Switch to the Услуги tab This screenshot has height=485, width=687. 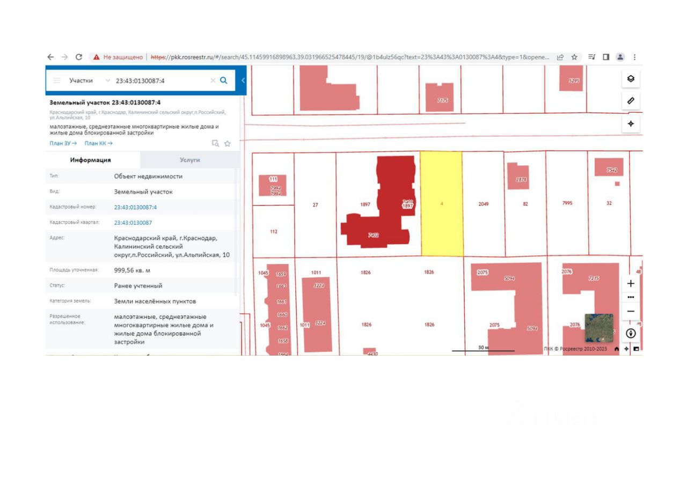pos(189,160)
